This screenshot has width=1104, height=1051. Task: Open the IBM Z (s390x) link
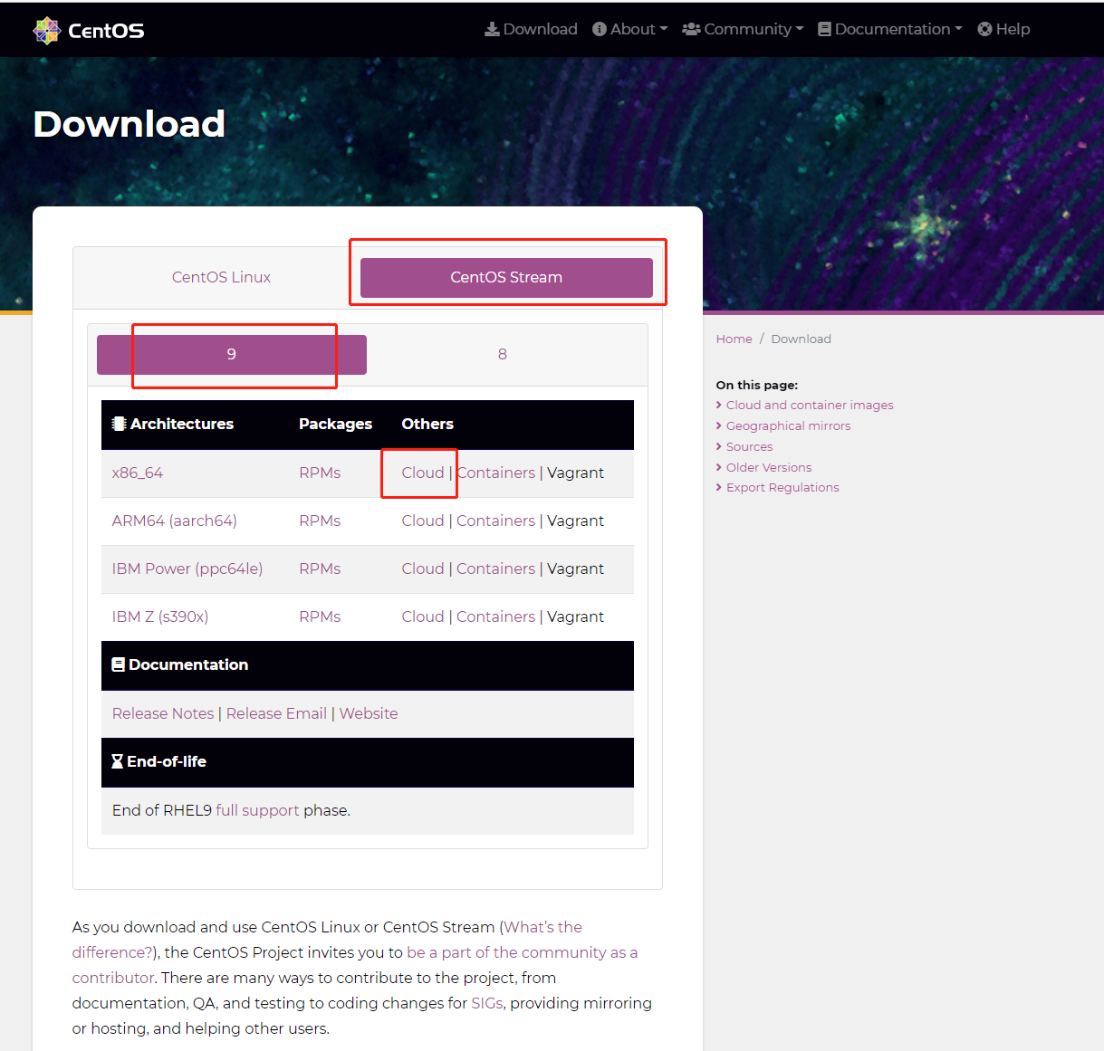coord(160,616)
